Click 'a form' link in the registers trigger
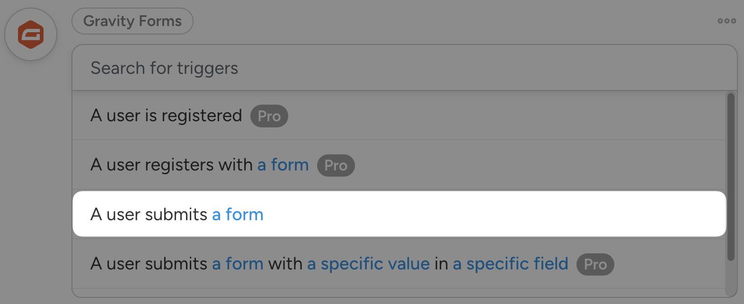 click(x=283, y=165)
